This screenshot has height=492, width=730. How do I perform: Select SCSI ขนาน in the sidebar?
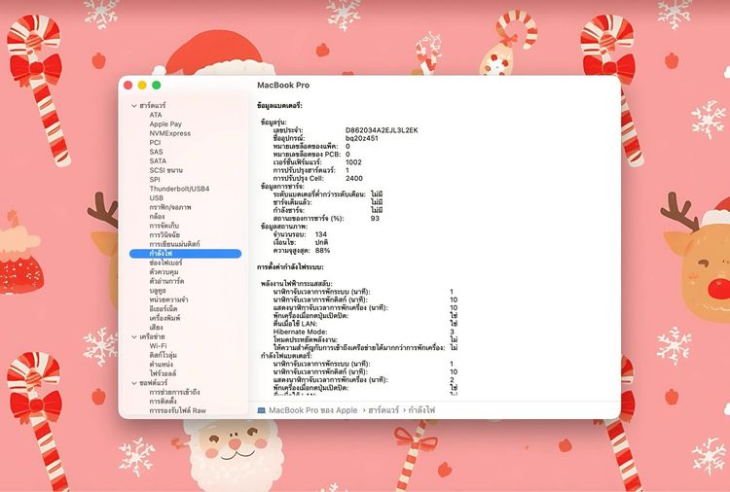coord(165,170)
